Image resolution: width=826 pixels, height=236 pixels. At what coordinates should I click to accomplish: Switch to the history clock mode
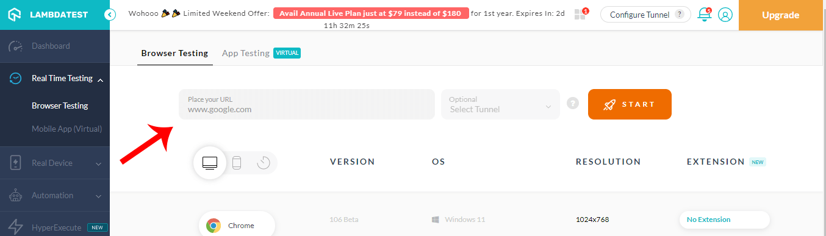pos(264,163)
